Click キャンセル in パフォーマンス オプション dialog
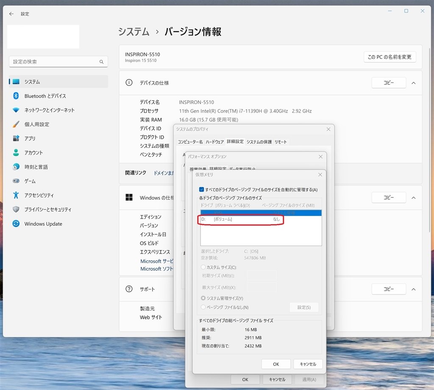The width and height of the screenshot is (434, 390). coord(277,379)
